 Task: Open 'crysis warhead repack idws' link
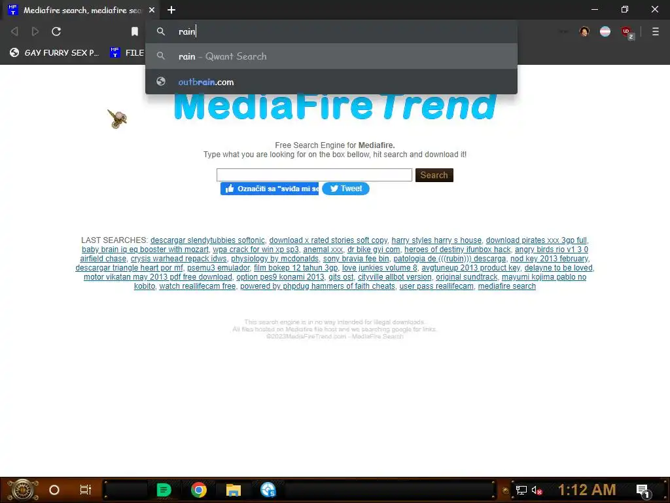[x=179, y=259]
